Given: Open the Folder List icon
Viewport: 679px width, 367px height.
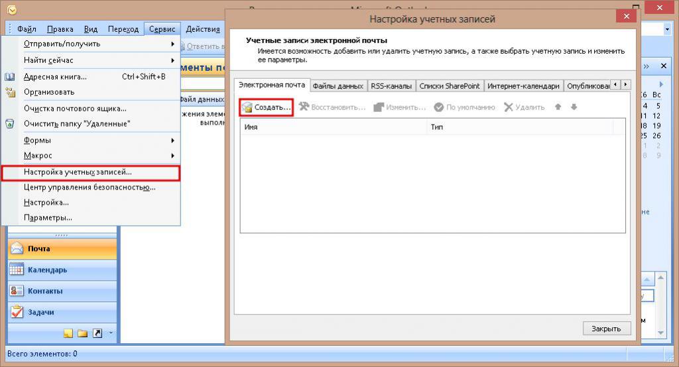Looking at the screenshot, I should [x=83, y=333].
